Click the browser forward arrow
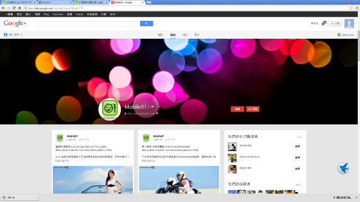 coord(9,8)
